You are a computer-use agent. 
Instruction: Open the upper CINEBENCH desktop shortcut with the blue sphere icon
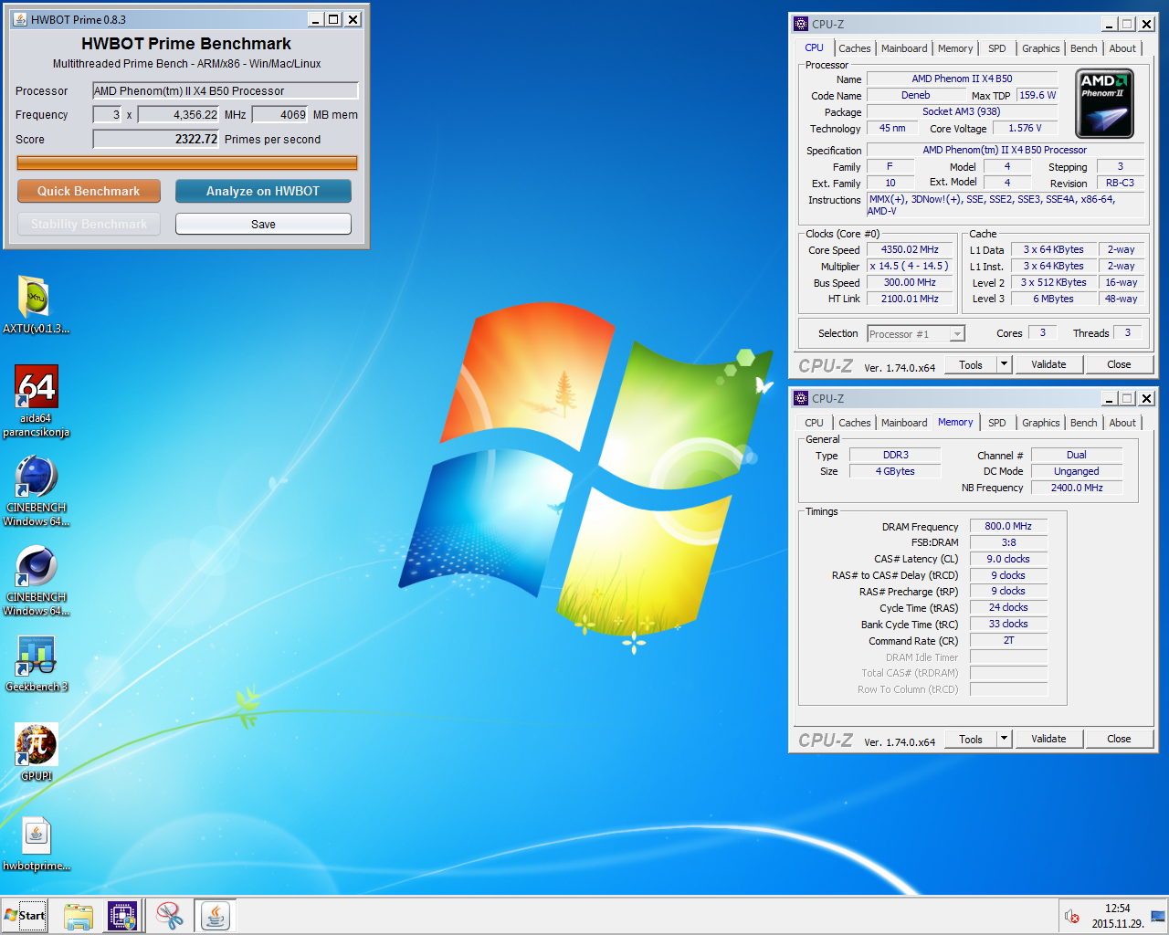[36, 490]
